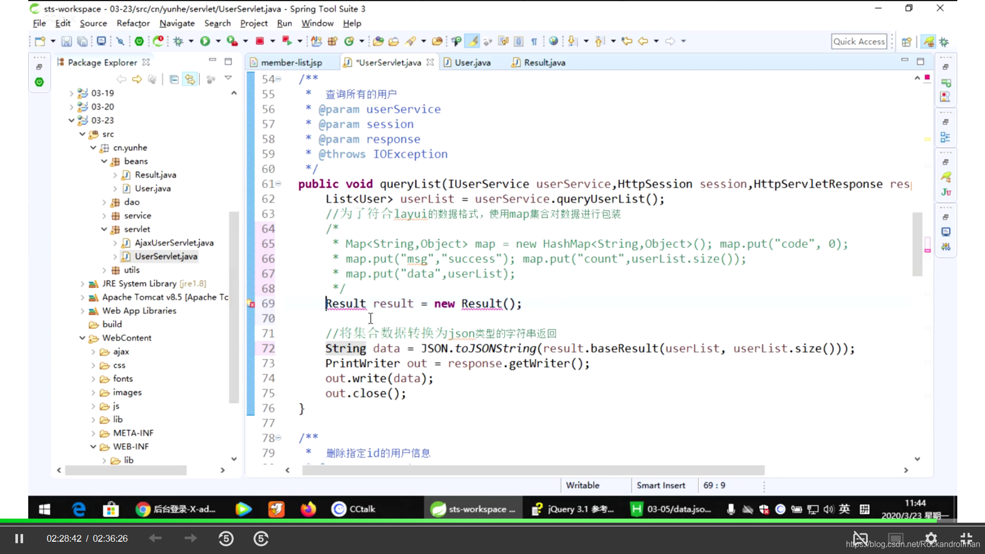The width and height of the screenshot is (985, 554).
Task: Open the Navigate menu
Action: (x=177, y=23)
